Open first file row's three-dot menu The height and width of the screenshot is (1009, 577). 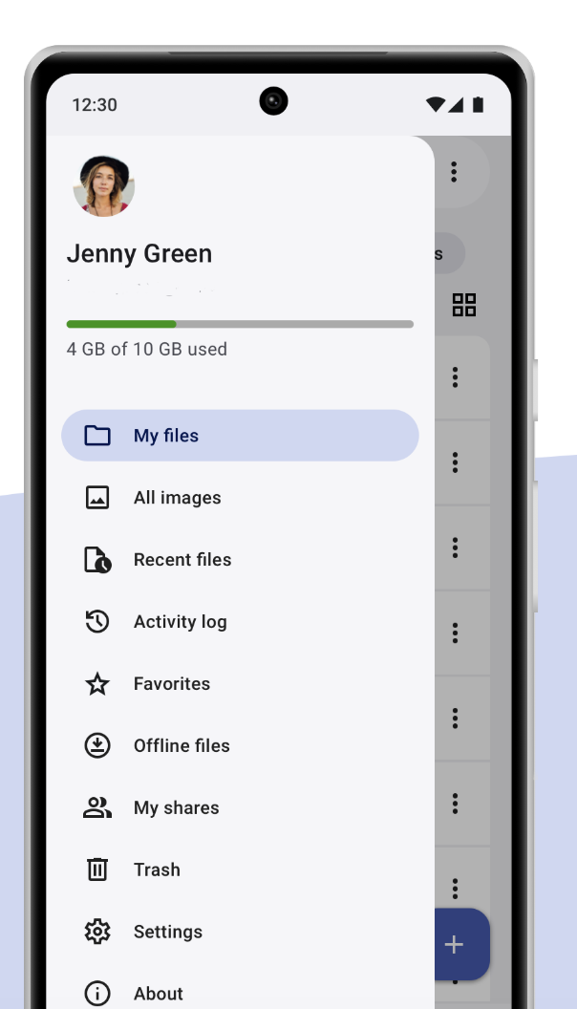coord(455,377)
